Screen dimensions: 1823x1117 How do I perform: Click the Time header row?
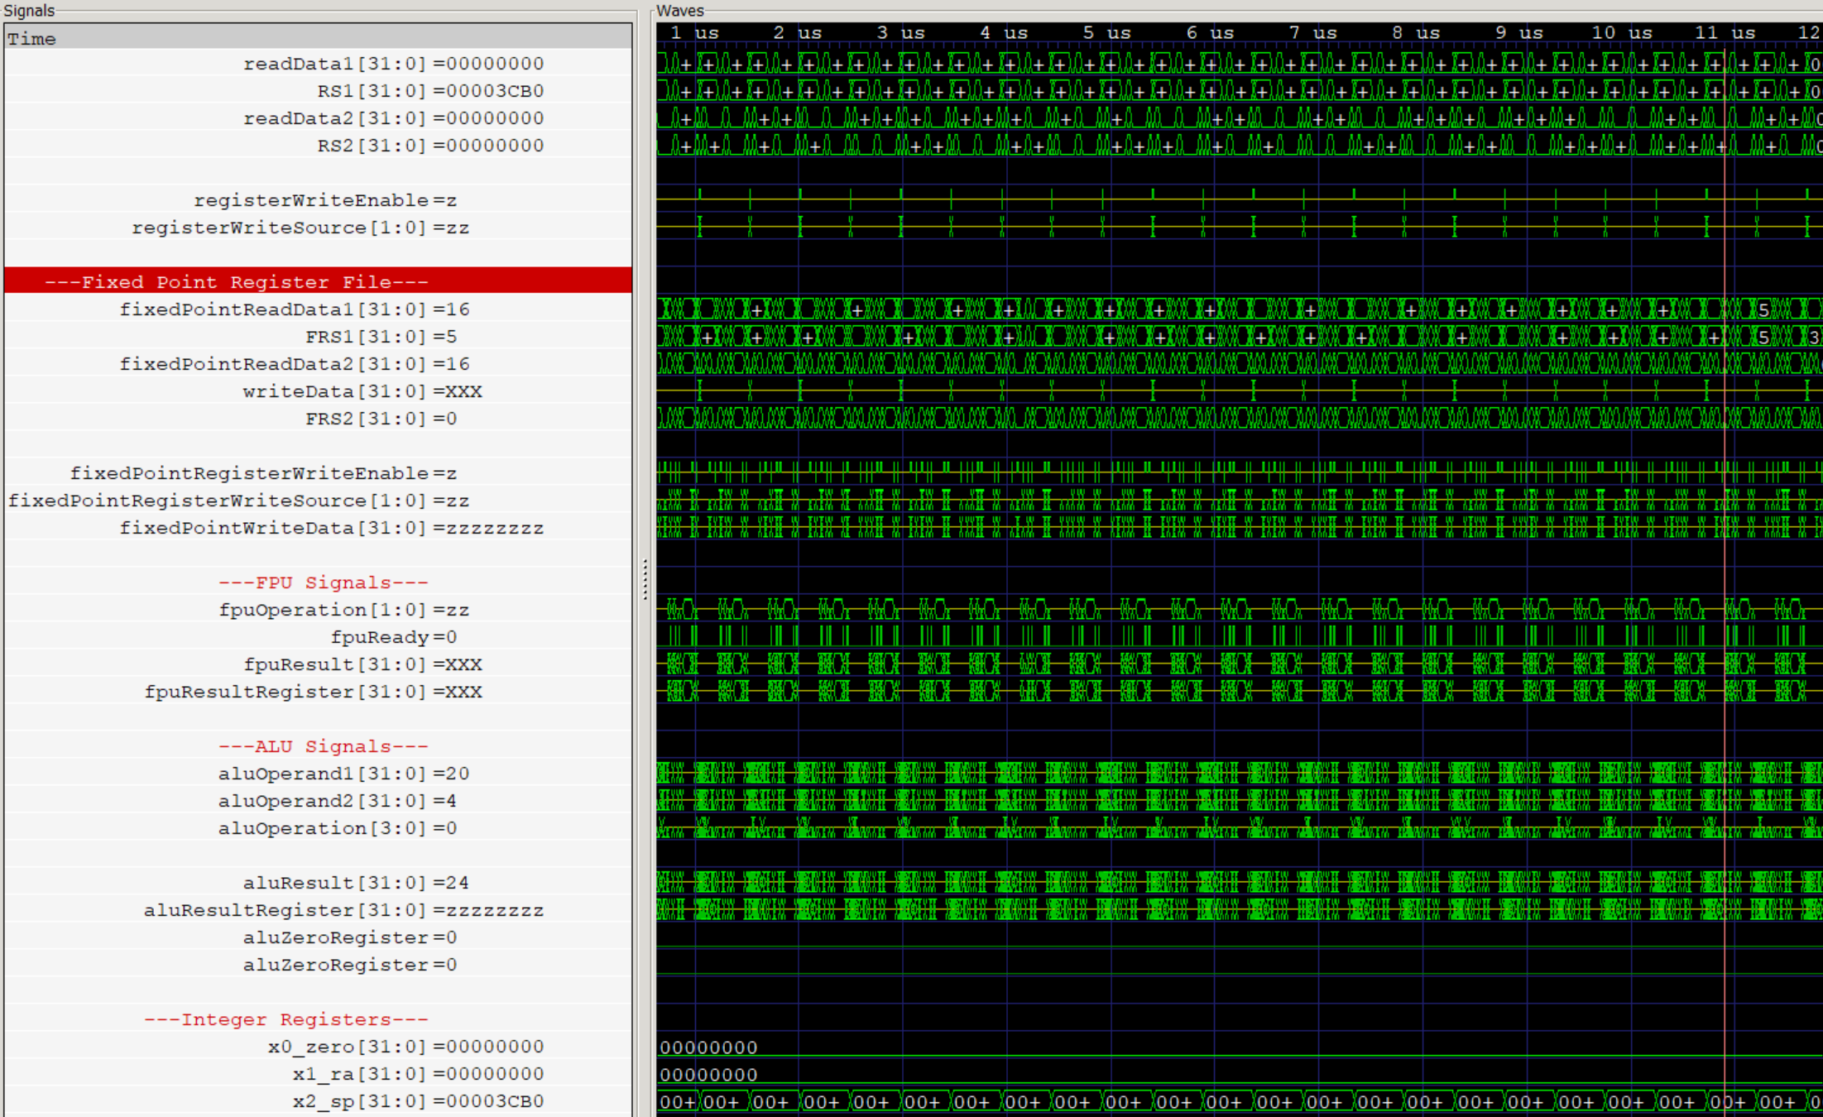319,38
